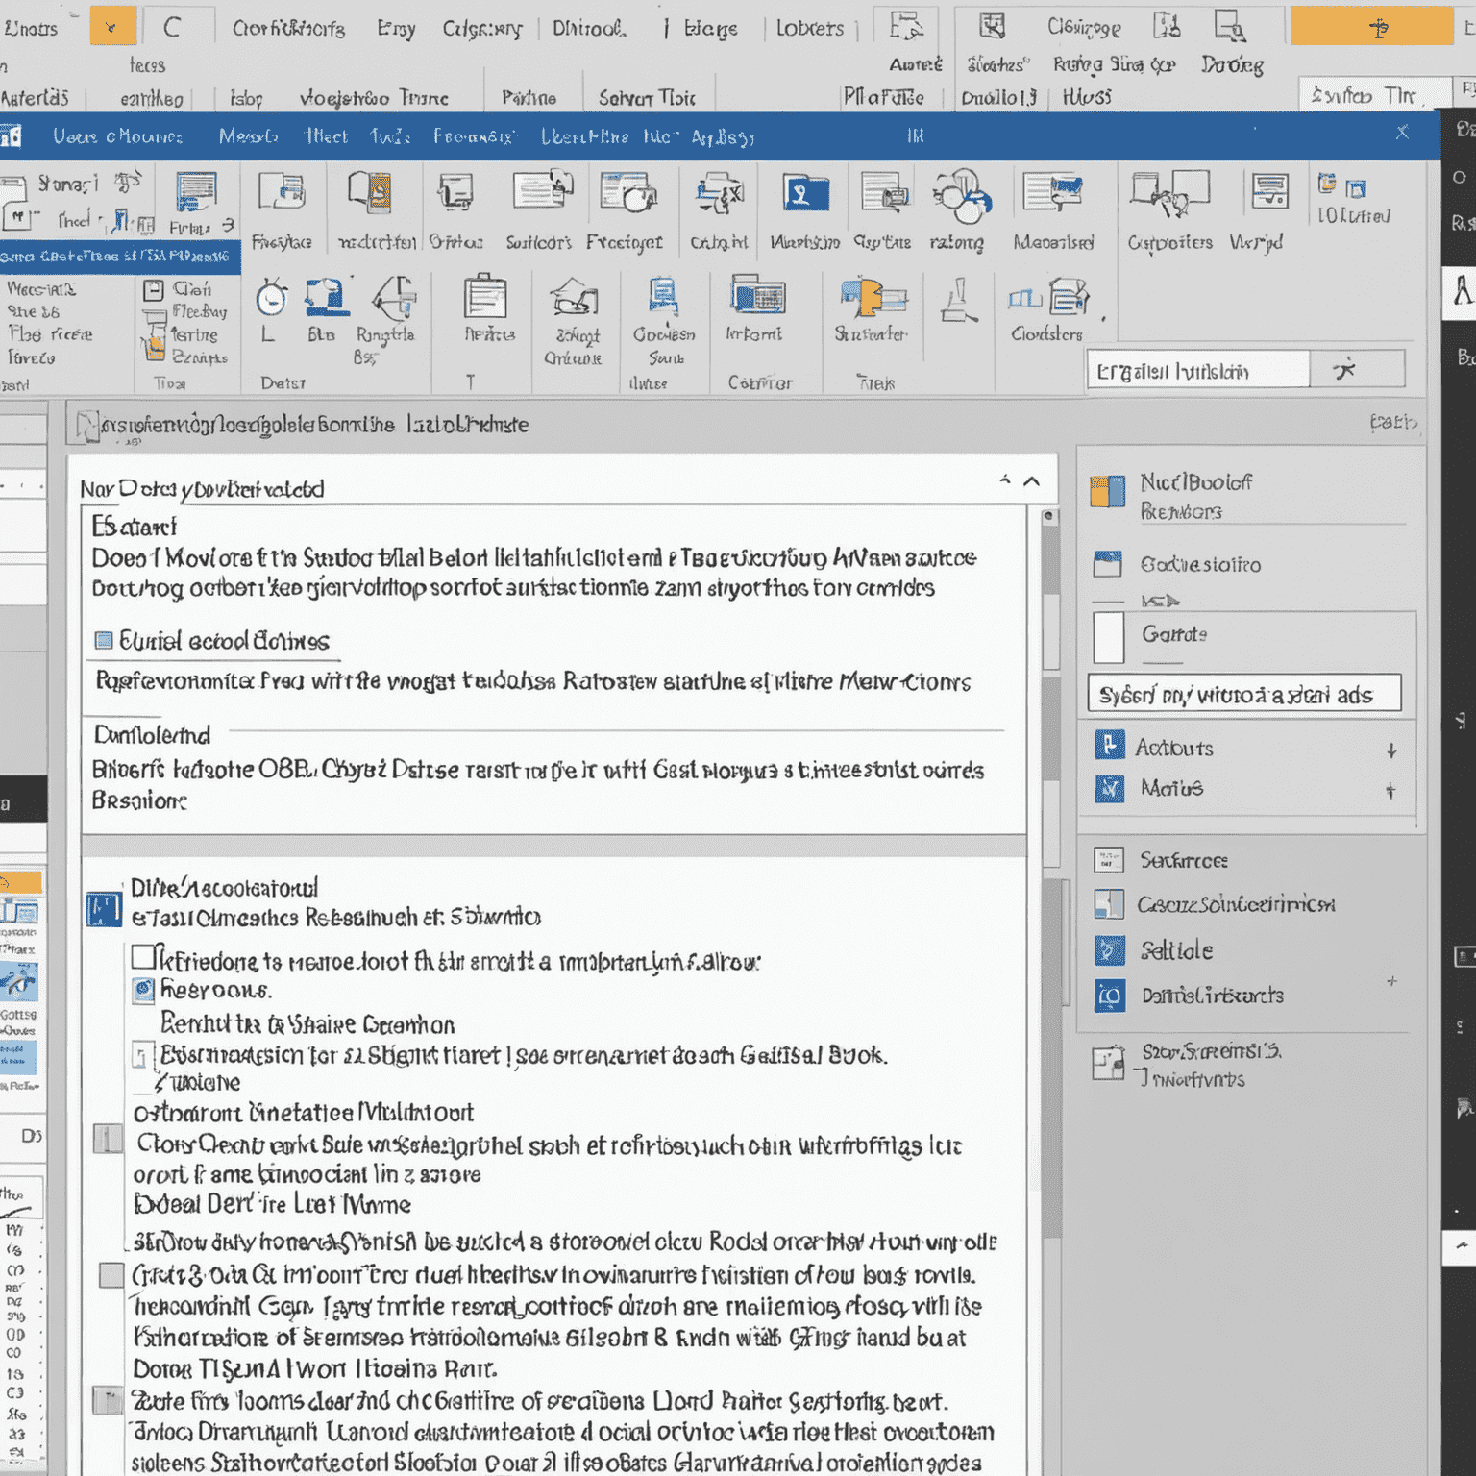Select the Cooiesn ribbon icon

pos(663,296)
